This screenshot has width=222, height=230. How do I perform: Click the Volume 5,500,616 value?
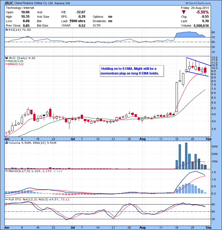[201, 26]
